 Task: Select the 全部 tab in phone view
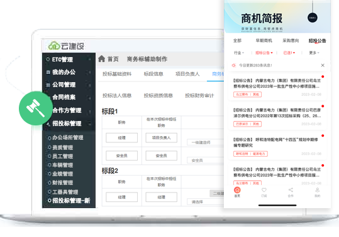[237, 41]
